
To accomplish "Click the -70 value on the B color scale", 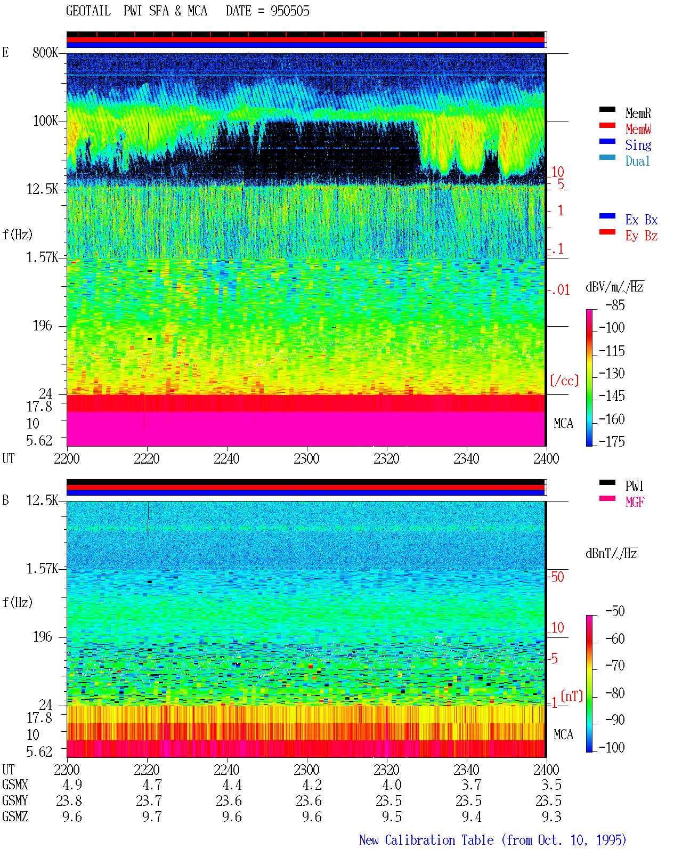I will pyautogui.click(x=615, y=665).
